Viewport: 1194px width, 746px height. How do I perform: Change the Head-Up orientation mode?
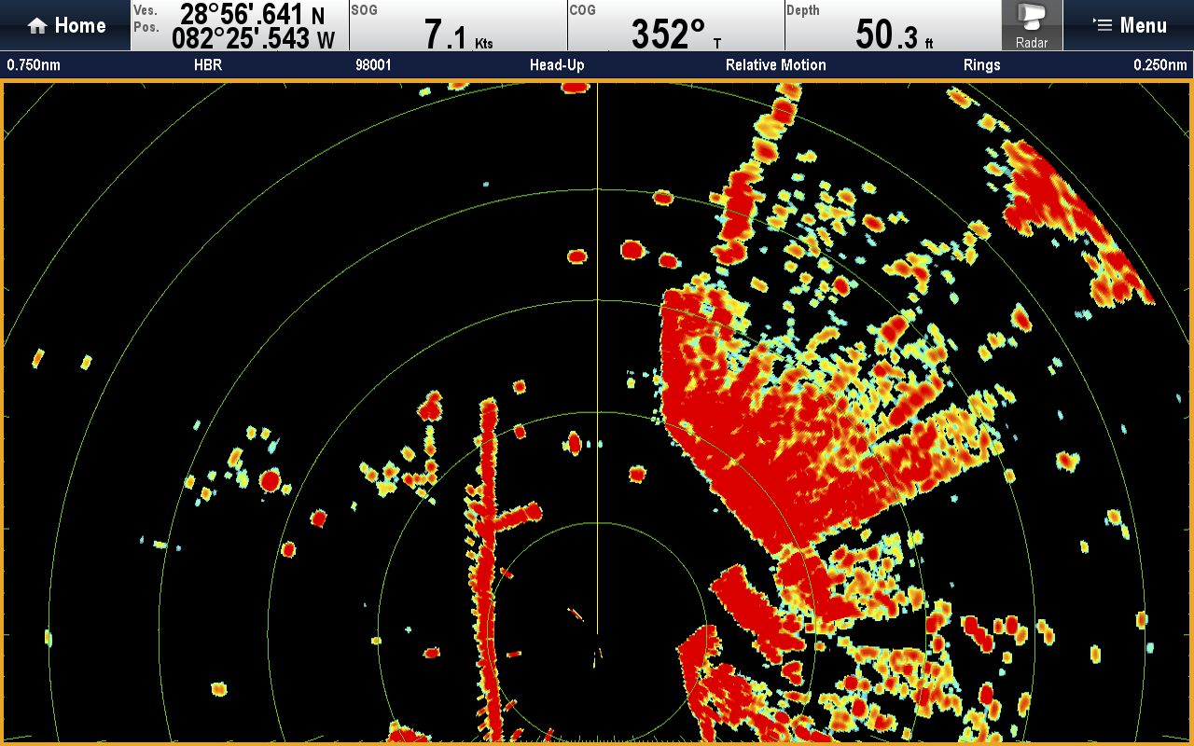tap(557, 65)
